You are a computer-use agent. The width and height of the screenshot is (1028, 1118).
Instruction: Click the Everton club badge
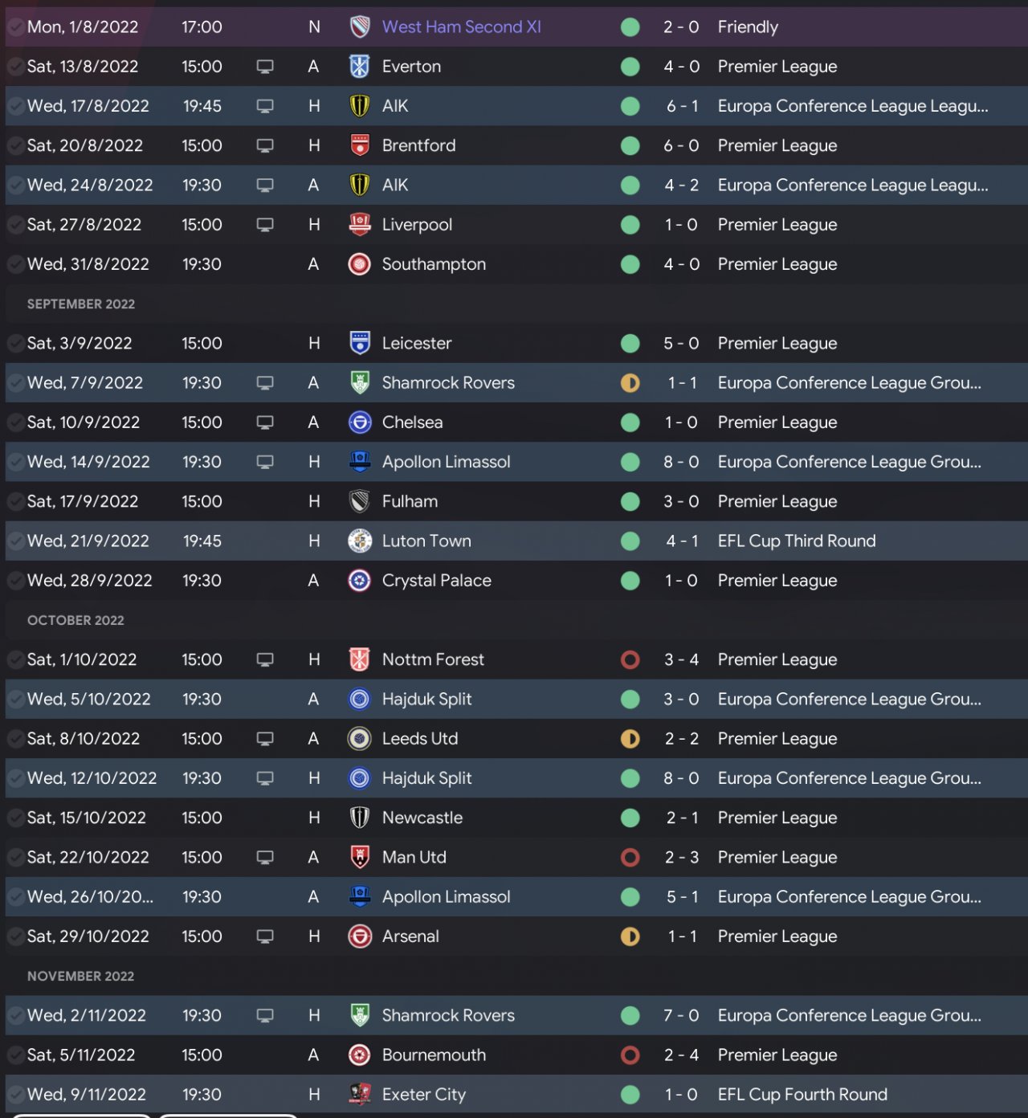(359, 67)
